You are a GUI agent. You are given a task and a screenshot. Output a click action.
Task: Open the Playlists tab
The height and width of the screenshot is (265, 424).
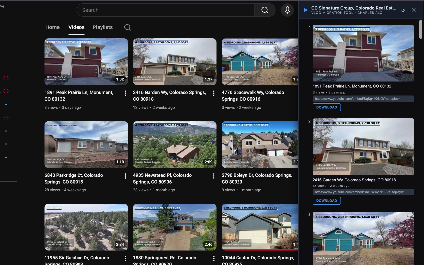tap(103, 27)
